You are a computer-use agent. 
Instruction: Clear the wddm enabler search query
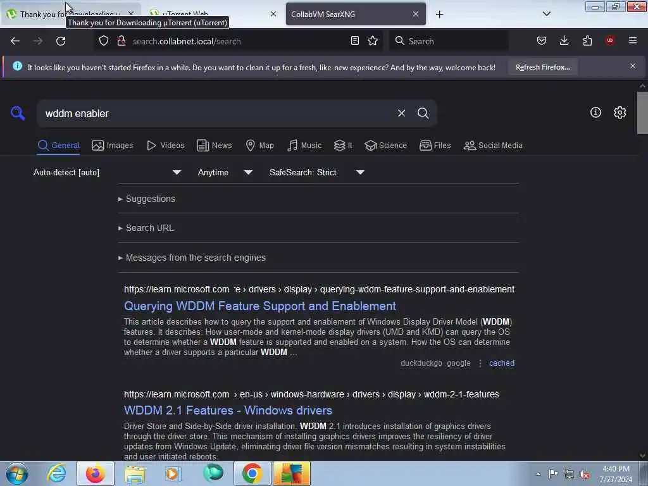(x=401, y=113)
